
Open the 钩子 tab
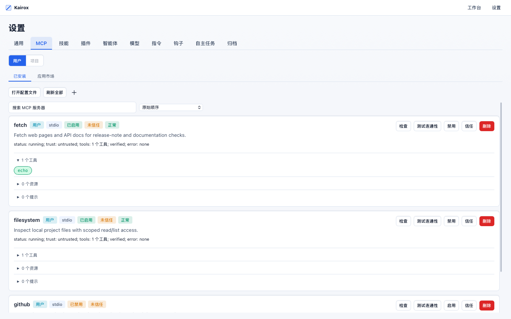(178, 43)
